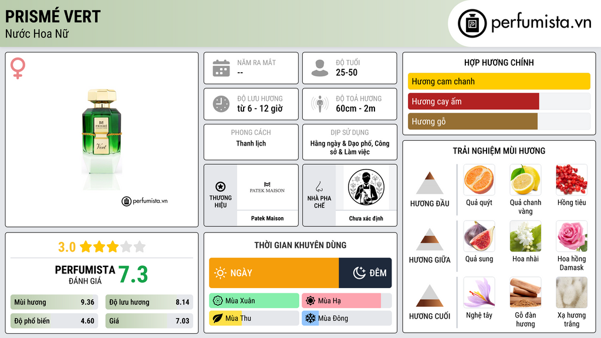601x338 pixels.
Task: Click the person icon beside Độ tuổi
Action: click(x=320, y=68)
